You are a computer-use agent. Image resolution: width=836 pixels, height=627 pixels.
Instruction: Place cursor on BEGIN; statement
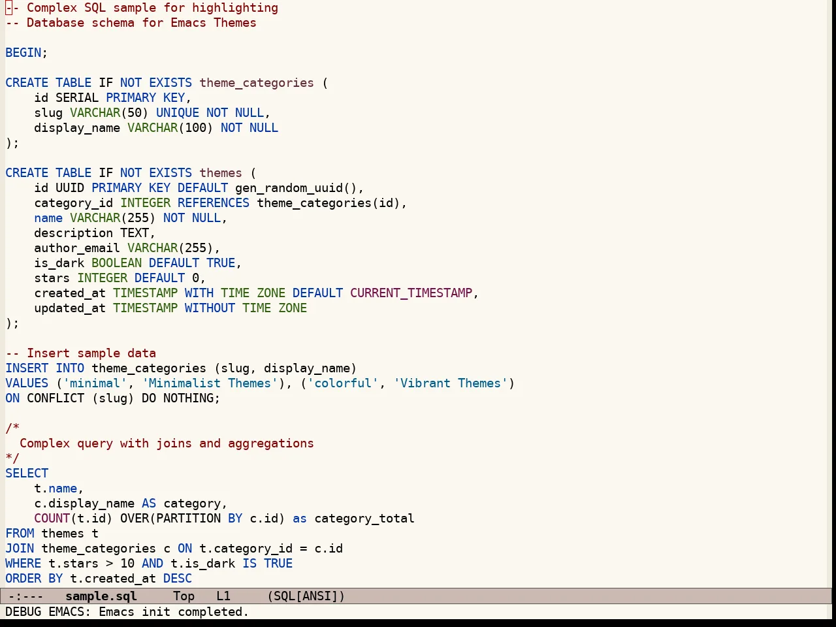[27, 52]
